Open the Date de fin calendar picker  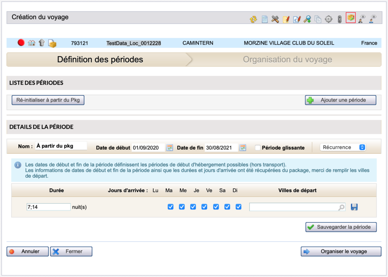pyautogui.click(x=242, y=147)
